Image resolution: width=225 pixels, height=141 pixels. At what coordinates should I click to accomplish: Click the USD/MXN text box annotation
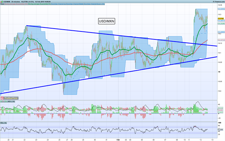click(x=107, y=21)
